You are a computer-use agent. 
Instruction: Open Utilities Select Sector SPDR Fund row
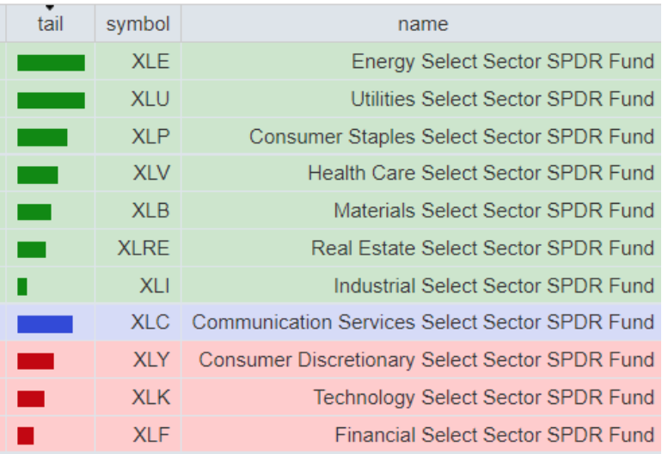(502, 100)
